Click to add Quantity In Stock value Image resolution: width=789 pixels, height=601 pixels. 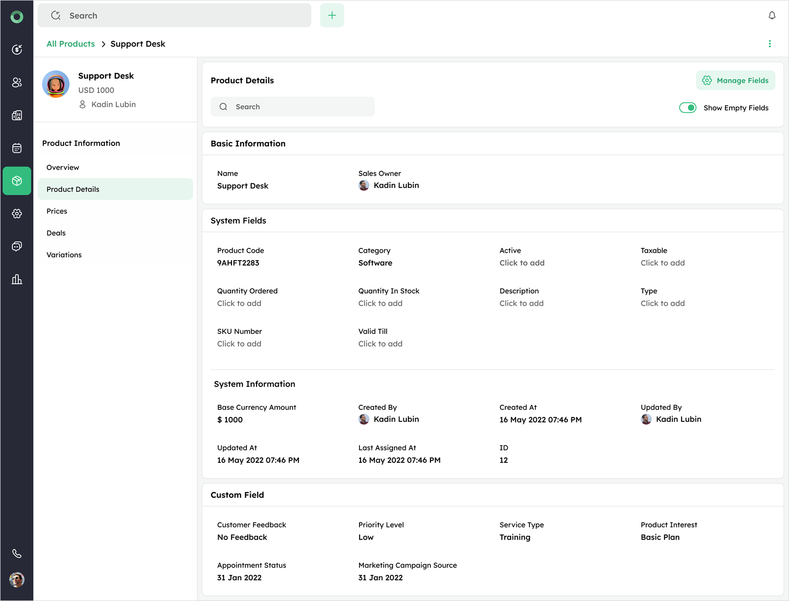click(380, 303)
